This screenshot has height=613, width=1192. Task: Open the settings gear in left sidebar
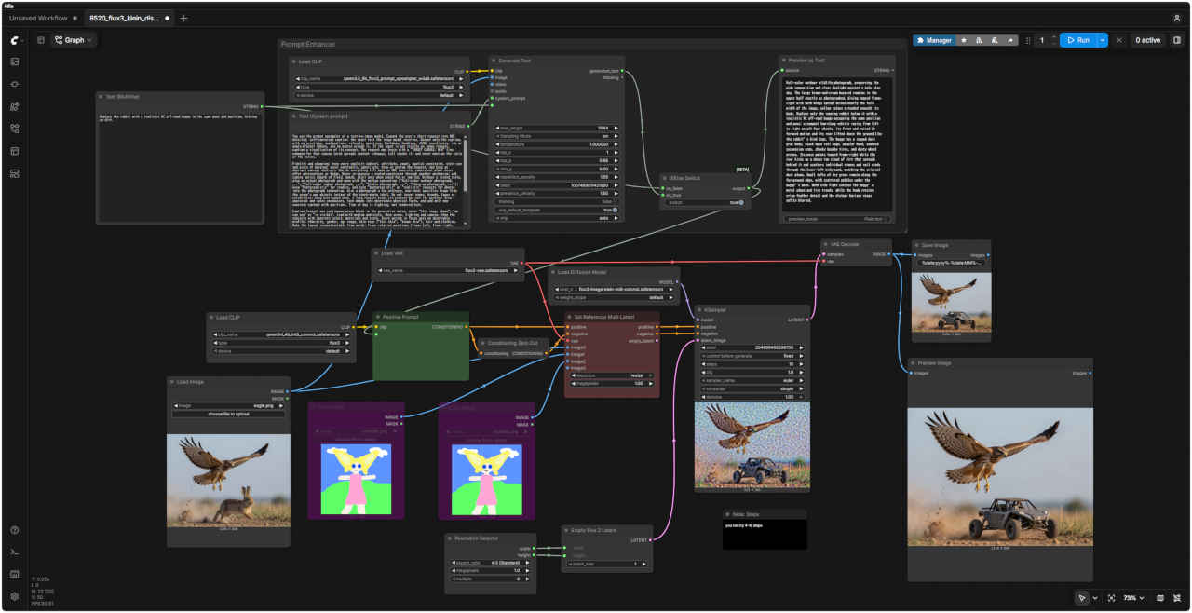pos(15,596)
